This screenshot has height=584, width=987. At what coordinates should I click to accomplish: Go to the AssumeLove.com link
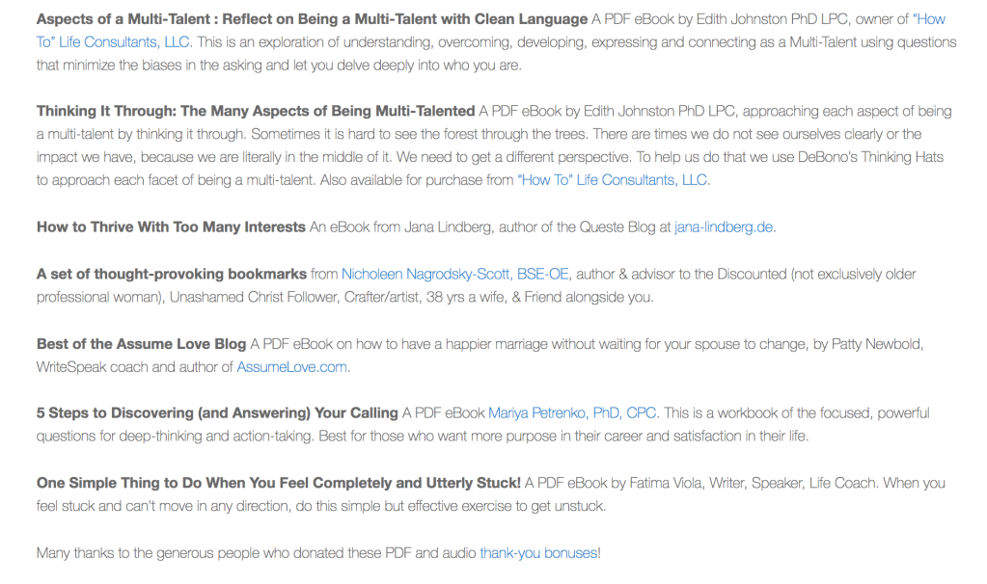tap(293, 366)
